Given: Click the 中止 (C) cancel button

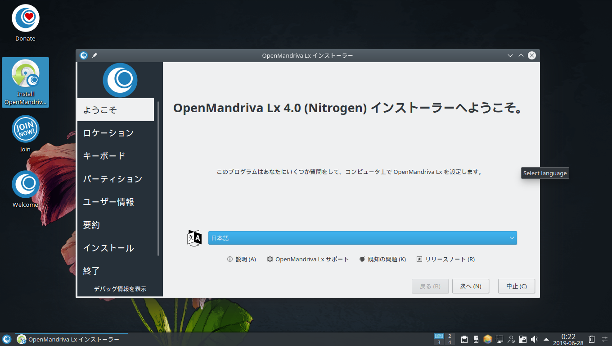Looking at the screenshot, I should tap(517, 286).
